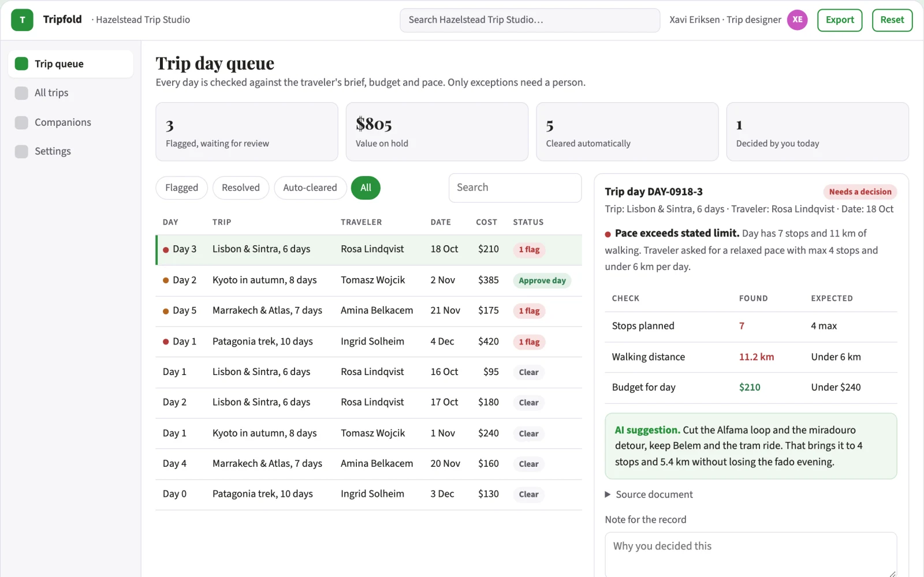Screen dimensions: 924x577
Task: Click Approve day for Kyoto Day 2
Action: (542, 280)
